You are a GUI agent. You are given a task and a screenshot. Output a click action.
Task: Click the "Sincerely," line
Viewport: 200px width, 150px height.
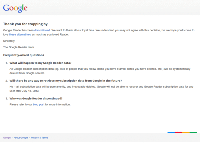[9, 41]
